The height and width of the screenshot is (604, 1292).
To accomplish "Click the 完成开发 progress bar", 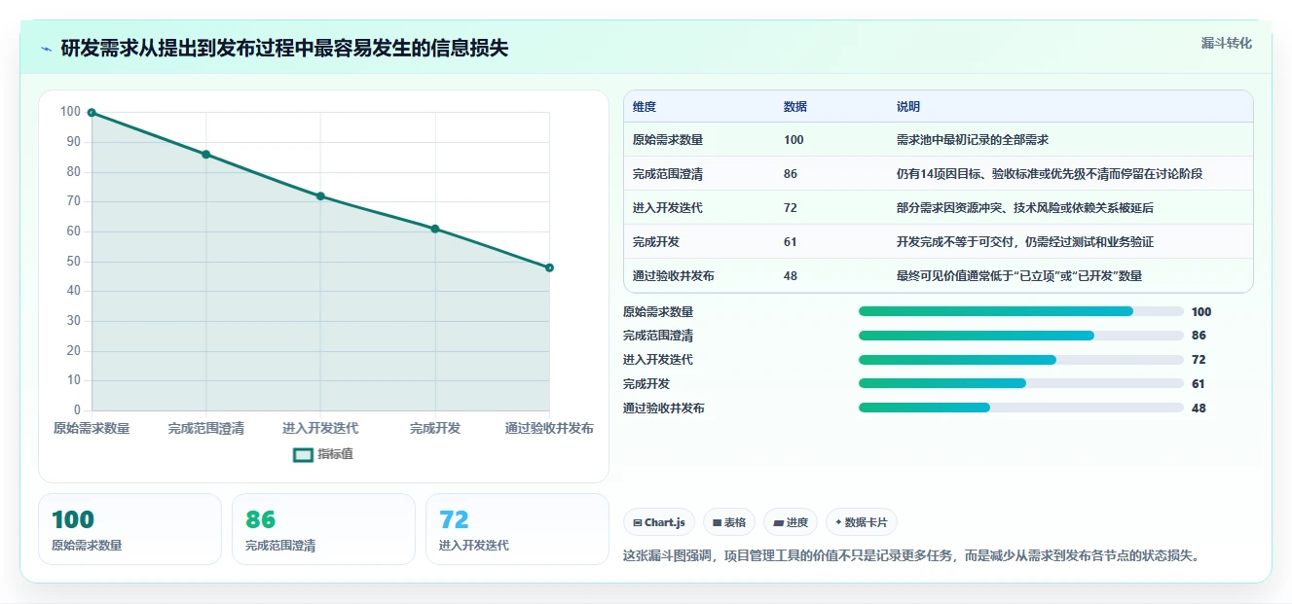I will click(1021, 383).
